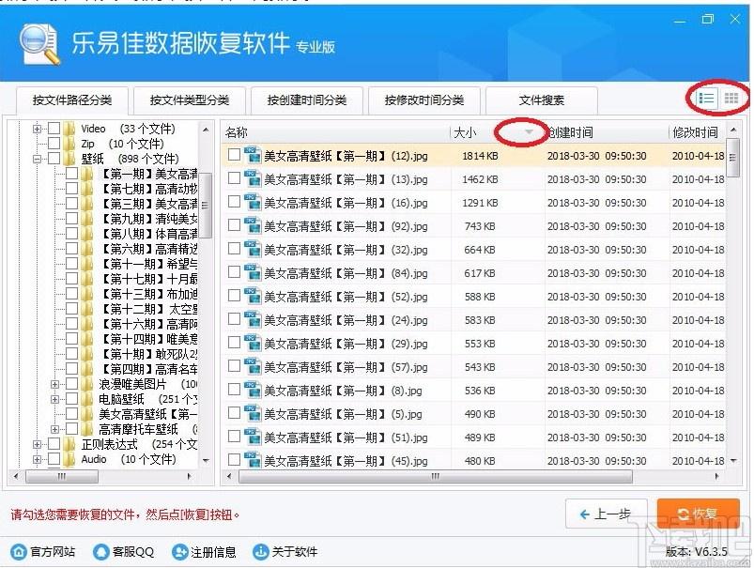Tick the Zip folder checkbox

tap(54, 143)
